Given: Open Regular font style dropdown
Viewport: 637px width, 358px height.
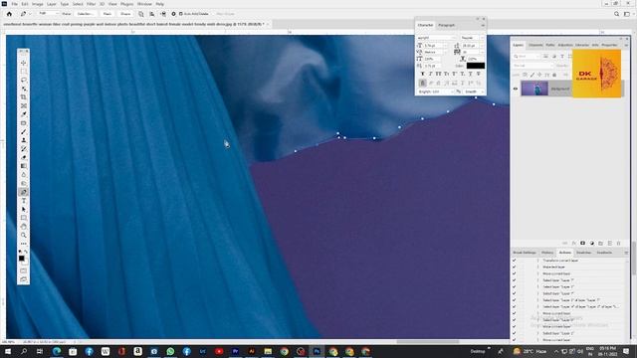Looking at the screenshot, I should click(472, 38).
